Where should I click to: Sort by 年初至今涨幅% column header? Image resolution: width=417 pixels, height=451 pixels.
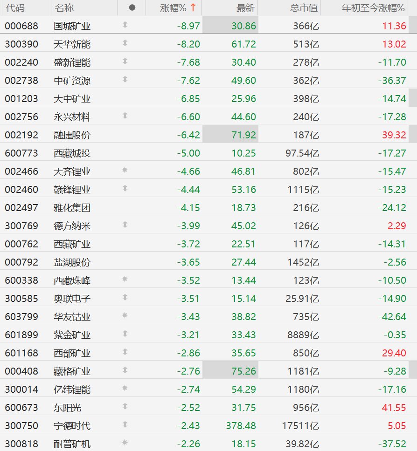click(373, 8)
